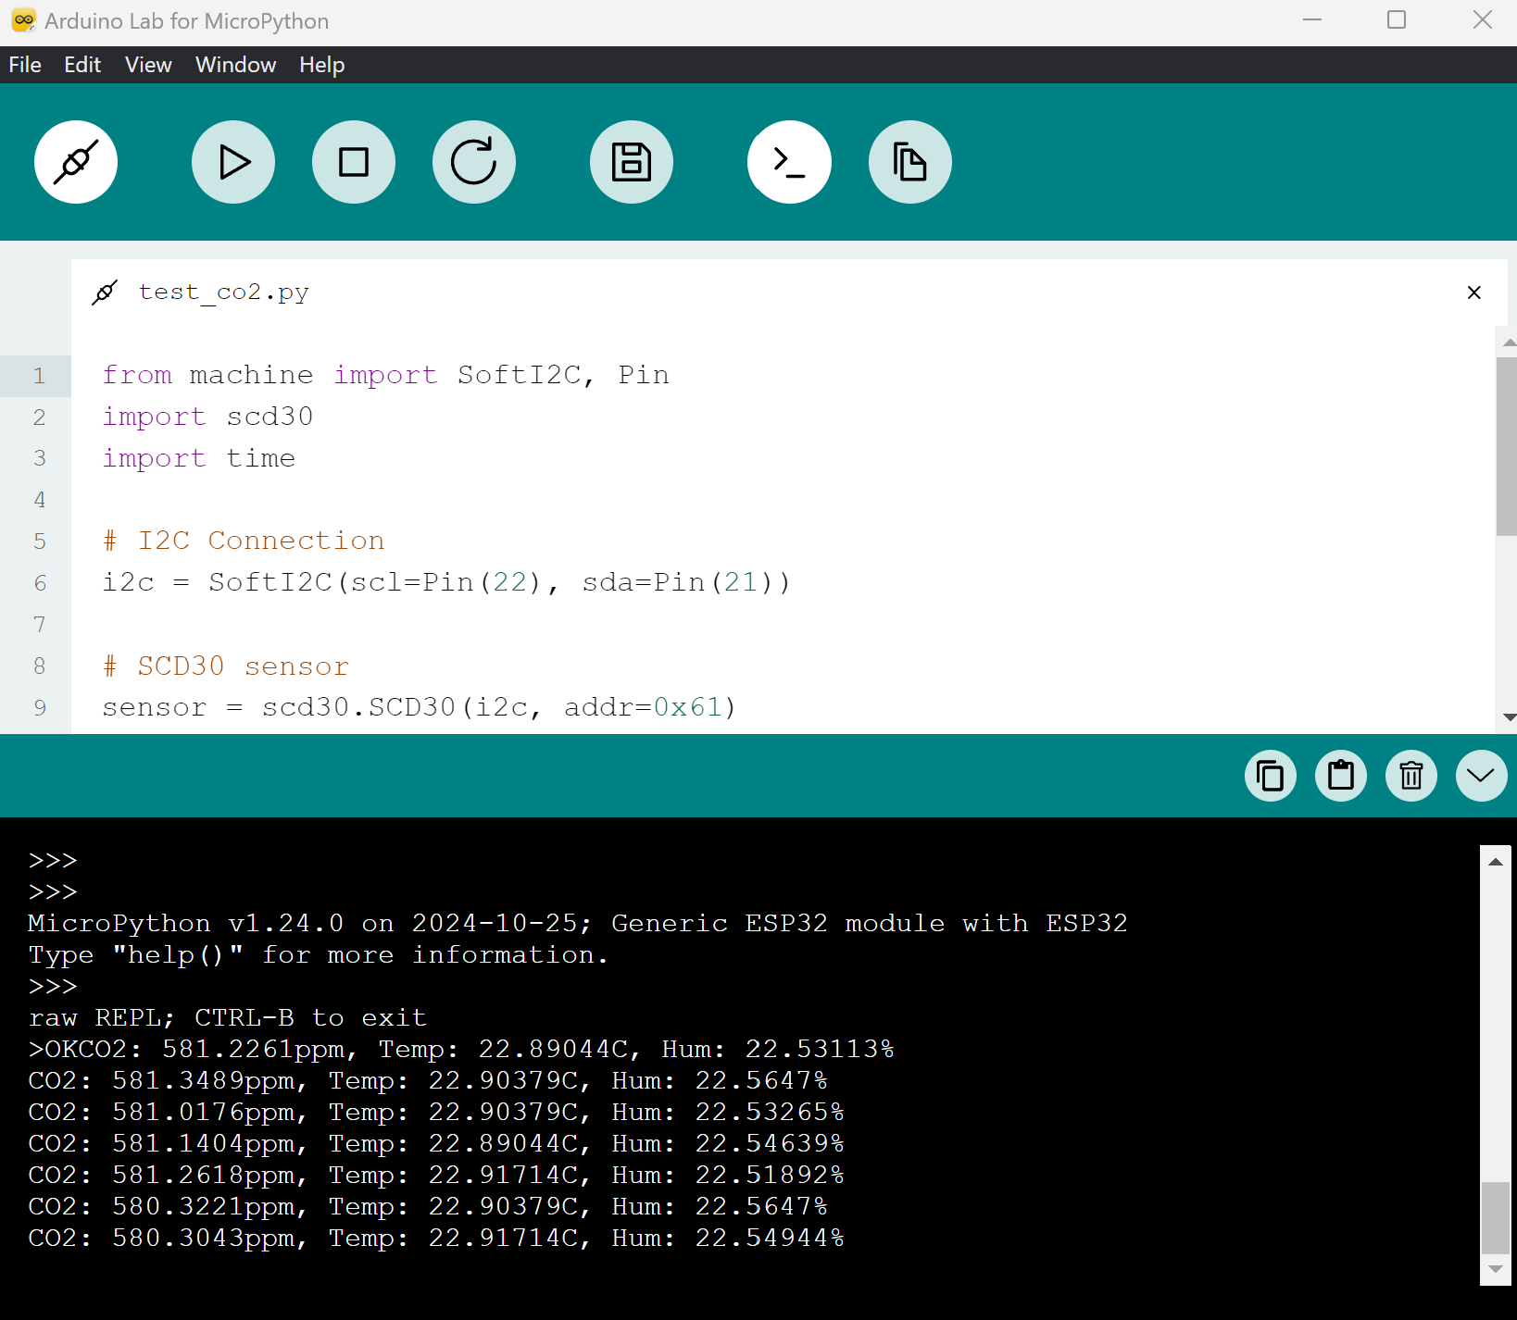Click line number 6 in the gutter

pos(40,583)
